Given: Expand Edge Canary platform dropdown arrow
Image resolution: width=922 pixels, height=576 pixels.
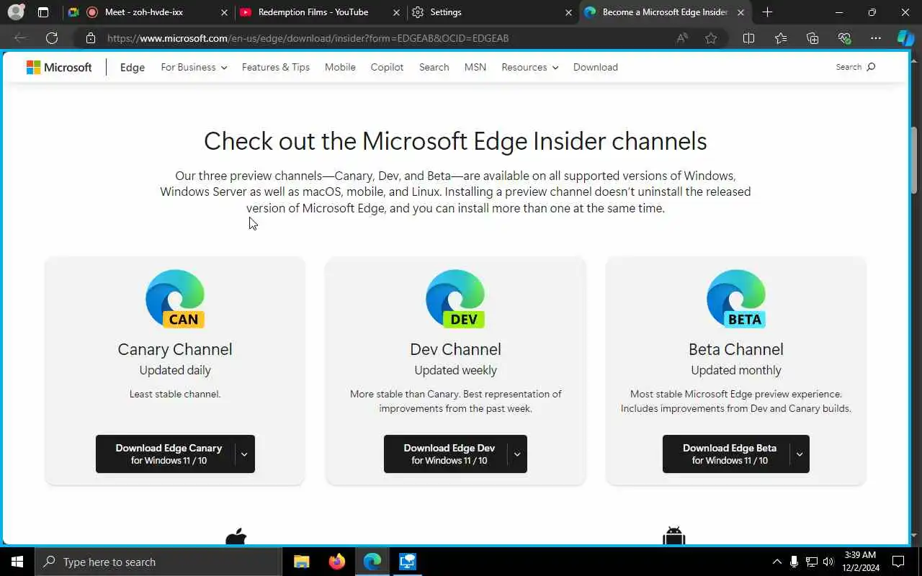Looking at the screenshot, I should click(x=244, y=454).
